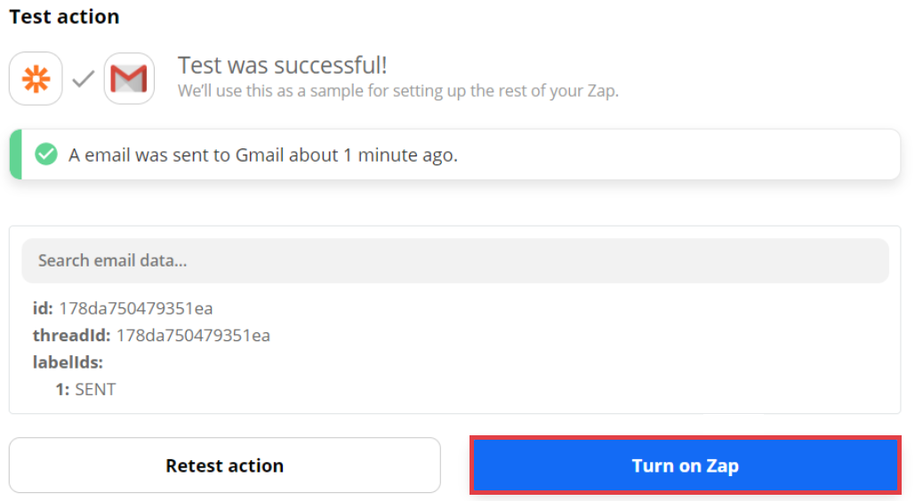Select the id value 178da750479351ea
The image size is (915, 501).
coord(135,309)
